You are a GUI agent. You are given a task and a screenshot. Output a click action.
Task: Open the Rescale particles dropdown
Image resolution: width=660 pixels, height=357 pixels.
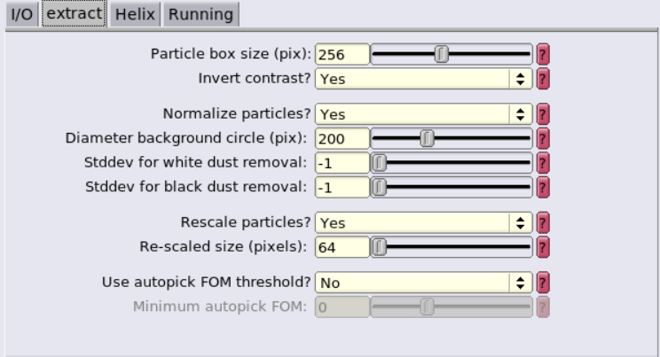[424, 222]
